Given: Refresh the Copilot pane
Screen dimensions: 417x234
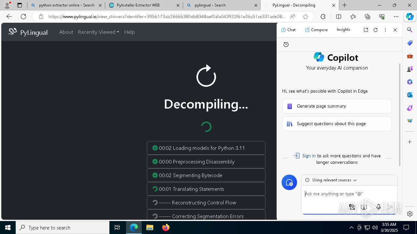Looking at the screenshot, I should pyautogui.click(x=376, y=30).
